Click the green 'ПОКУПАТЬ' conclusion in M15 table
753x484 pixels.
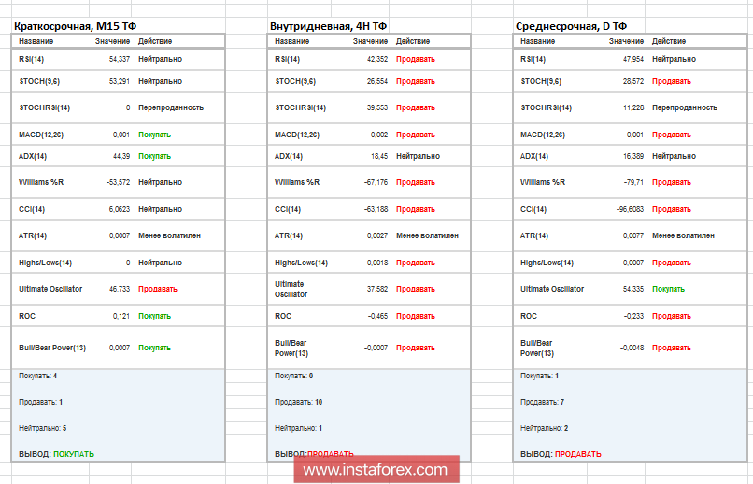pos(74,454)
